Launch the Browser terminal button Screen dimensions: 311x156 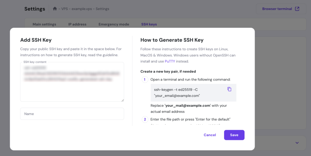click(277, 9)
